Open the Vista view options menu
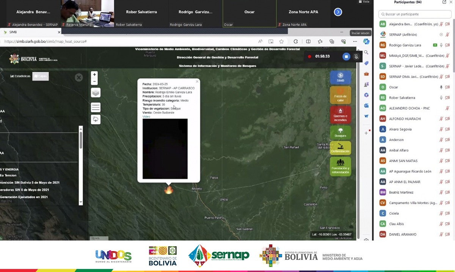This screenshot has height=272, width=455. pyautogui.click(x=364, y=2)
